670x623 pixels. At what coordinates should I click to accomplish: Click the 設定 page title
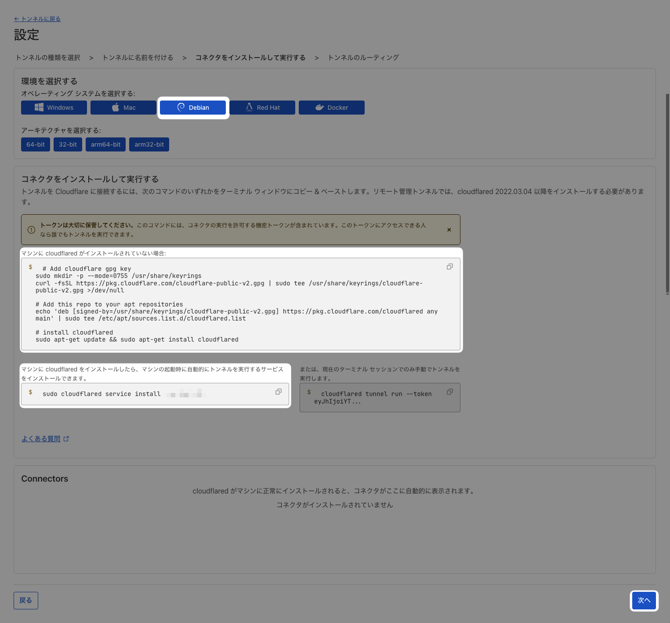pos(26,35)
